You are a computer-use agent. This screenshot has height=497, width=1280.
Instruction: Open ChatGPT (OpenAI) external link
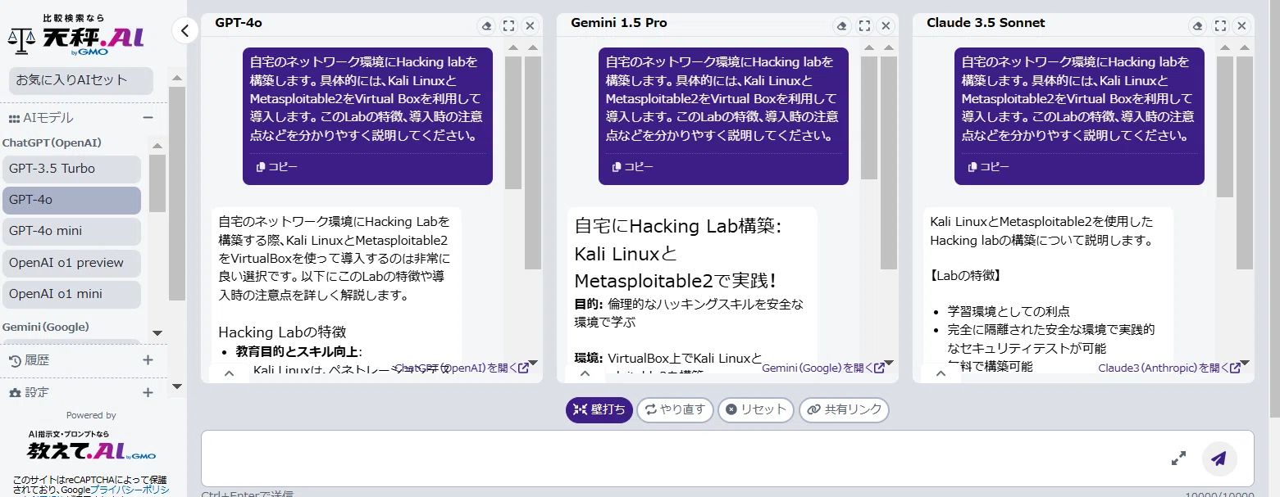(462, 368)
